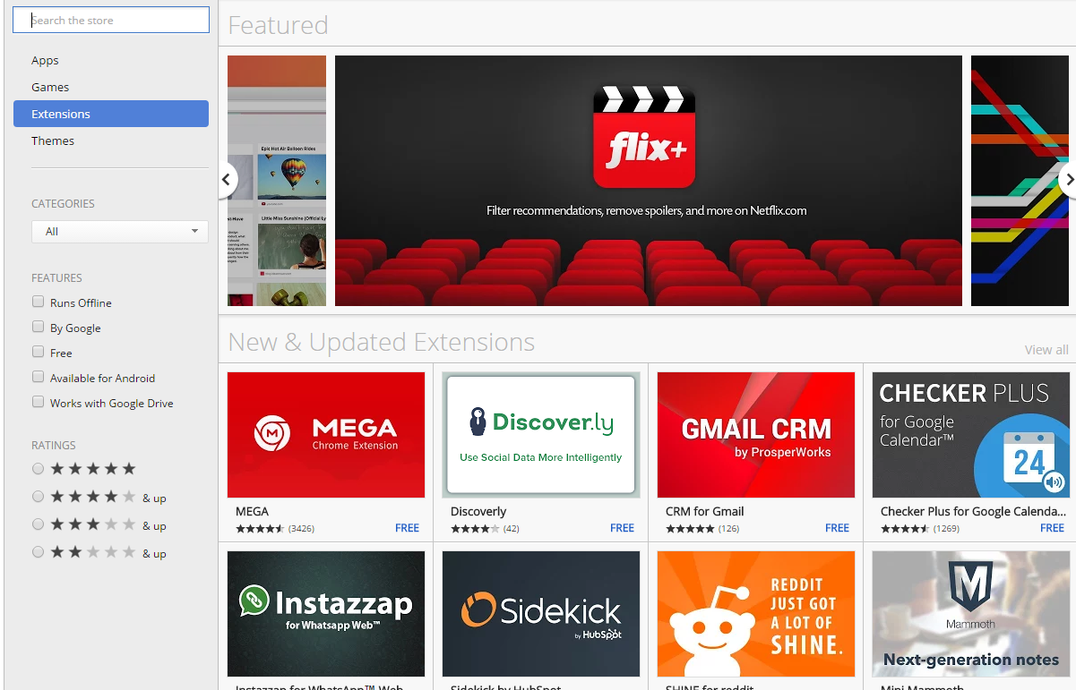Open the Instazzap for Whatsapp tile

(x=326, y=614)
